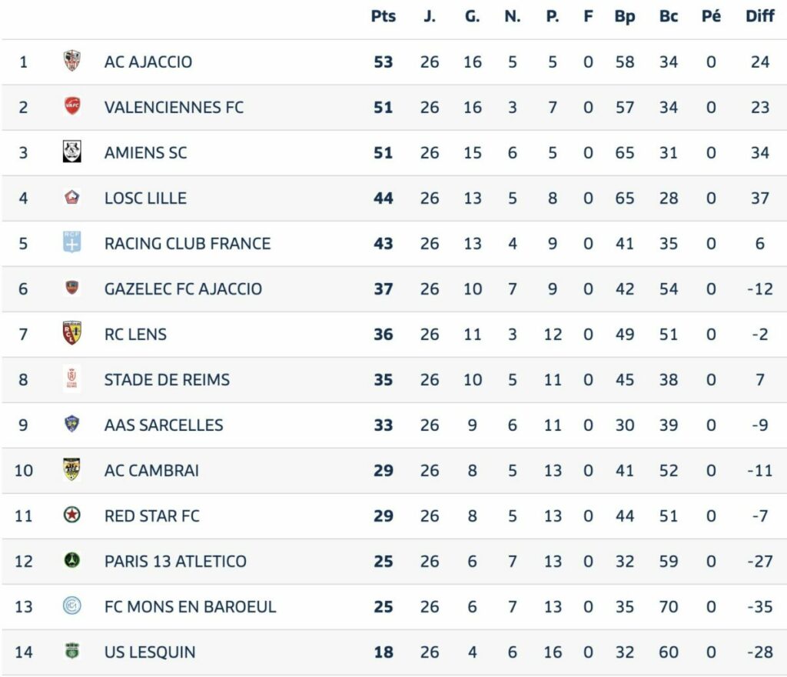Screen dimensions: 787x677
Task: Click the Valenciennes FC red shield logo
Action: 71,106
